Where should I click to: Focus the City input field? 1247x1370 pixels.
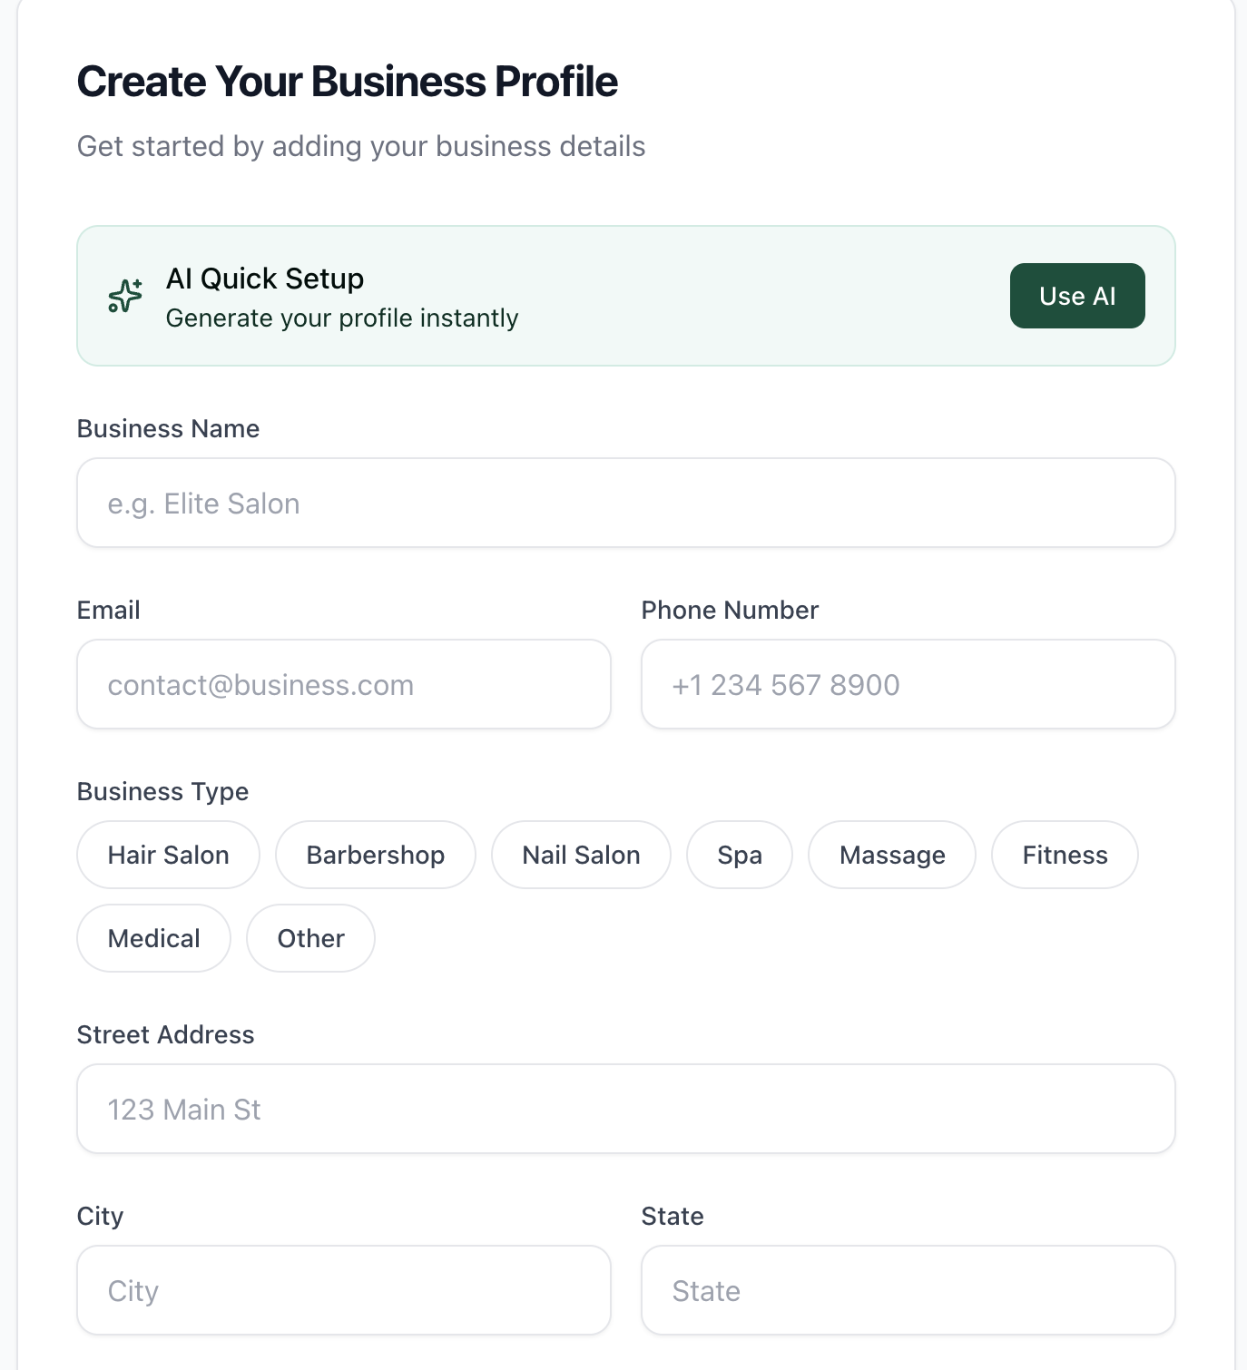[x=343, y=1290]
